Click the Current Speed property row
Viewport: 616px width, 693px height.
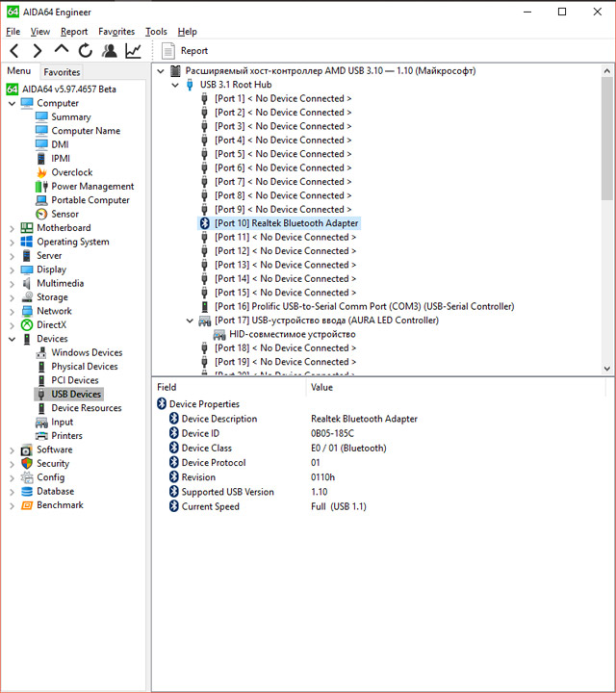268,506
